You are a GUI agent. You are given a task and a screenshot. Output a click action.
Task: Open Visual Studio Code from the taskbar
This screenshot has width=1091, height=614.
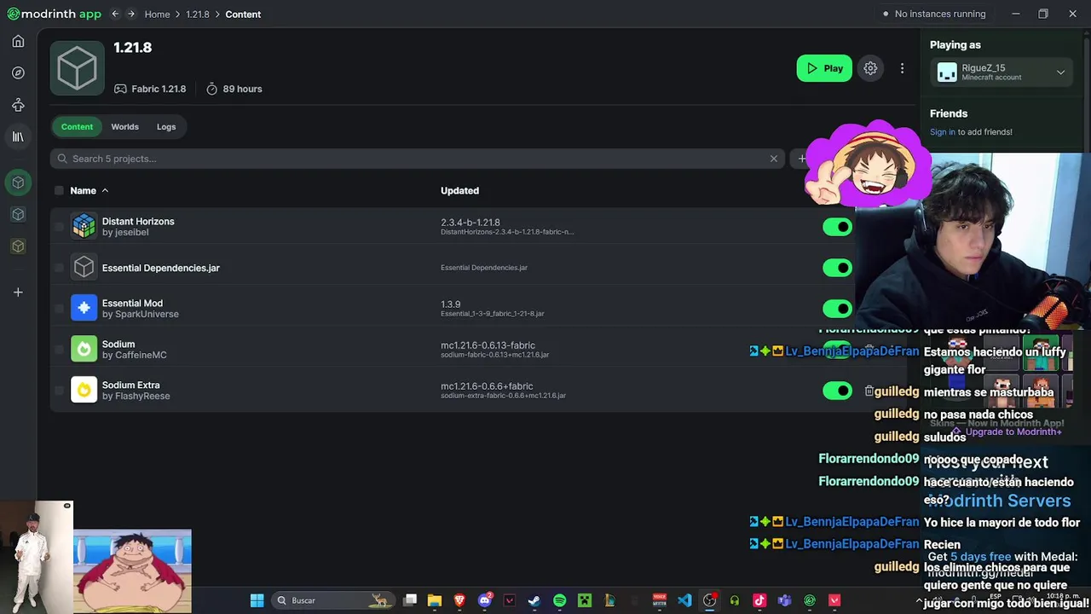coord(684,600)
